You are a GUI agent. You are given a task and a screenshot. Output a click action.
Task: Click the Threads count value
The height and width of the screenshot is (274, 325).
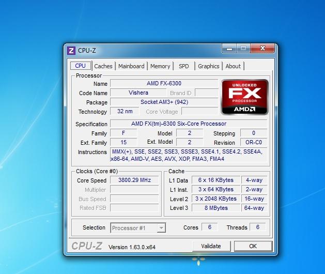click(x=258, y=227)
